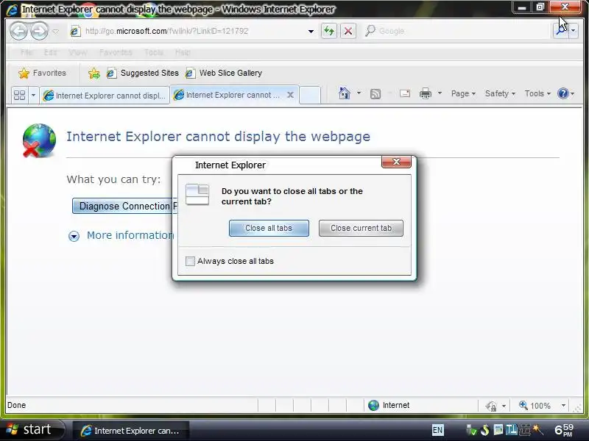Select the active second tab
Screen dimensions: 589x441
(x=228, y=95)
